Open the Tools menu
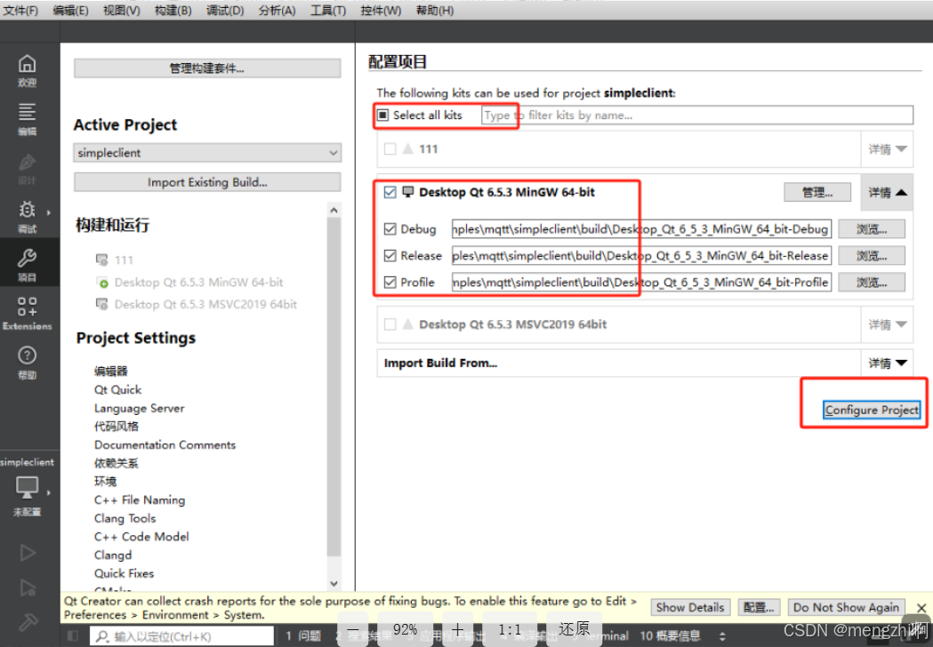 click(328, 11)
